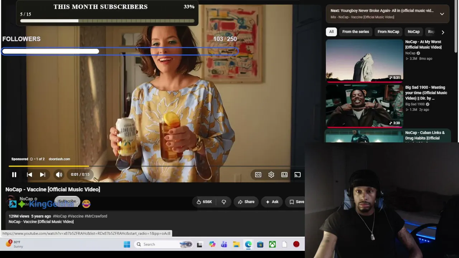
Task: Dislike the video
Action: point(224,202)
